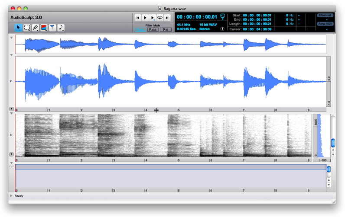Click treatment pane scroll down arrow

(x=329, y=185)
